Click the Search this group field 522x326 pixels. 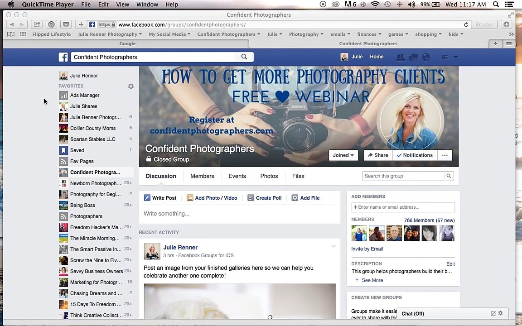point(403,176)
